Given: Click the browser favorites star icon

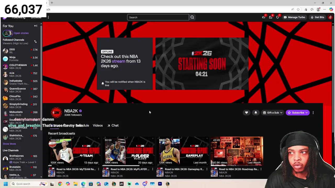Looking at the screenshot, I should 298,9.
